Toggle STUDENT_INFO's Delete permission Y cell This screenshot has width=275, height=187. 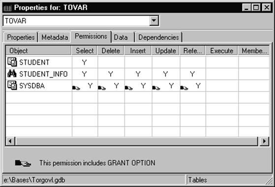tap(111, 74)
